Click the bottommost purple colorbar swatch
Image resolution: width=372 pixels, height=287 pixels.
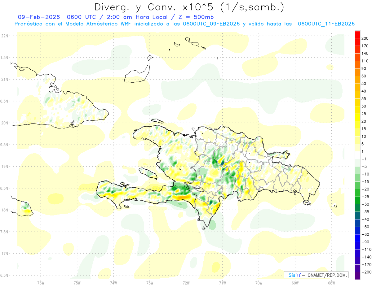(357, 276)
